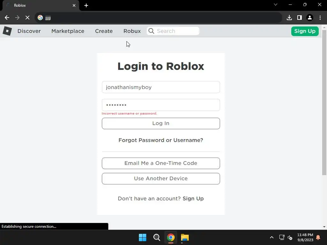Click the page vertical scrollbar
This screenshot has width=327, height=245.
point(324,102)
